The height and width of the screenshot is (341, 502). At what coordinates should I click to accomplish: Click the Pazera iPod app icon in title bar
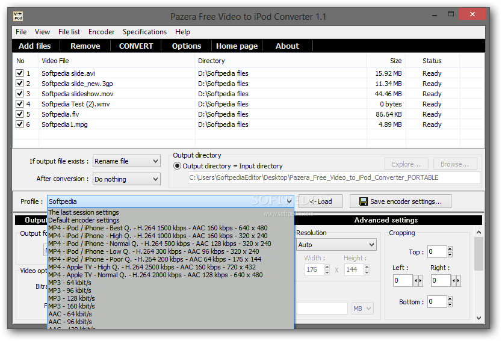(x=18, y=16)
